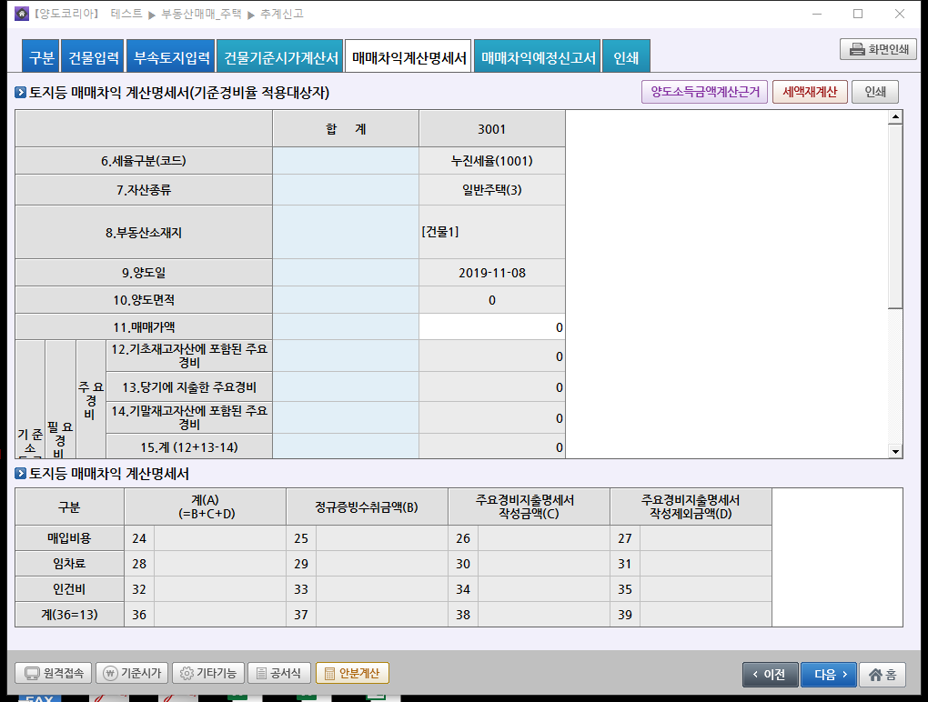Viewport: 928px width, 702px height.
Task: Click field 33 in 인건비 row
Action: click(382, 589)
